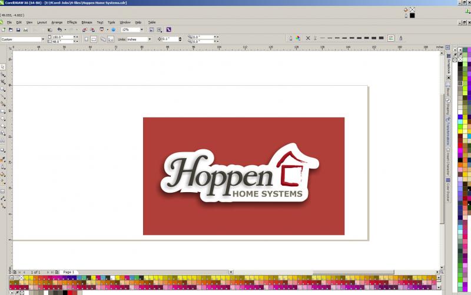Click the Open file icon
The image size is (471, 295).
point(11,30)
